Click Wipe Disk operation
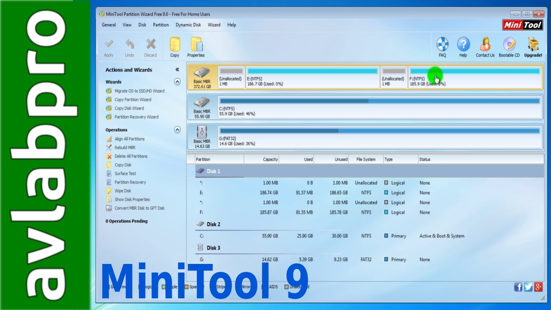Screen dimensions: 551x310 click(118, 191)
